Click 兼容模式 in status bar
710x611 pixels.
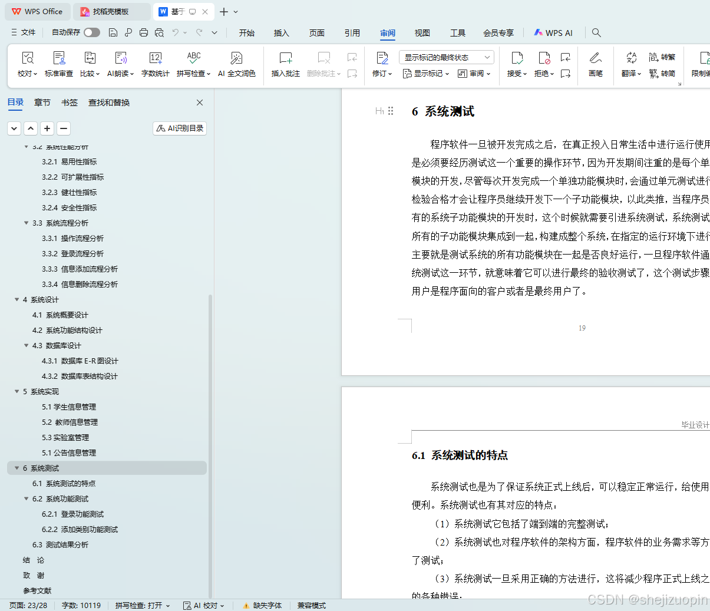312,605
